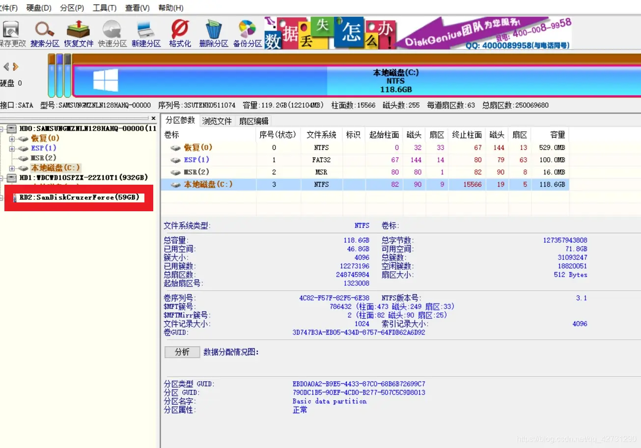
Task: Click the Backup Partition (备份分区) toolbar icon
Action: [x=248, y=29]
